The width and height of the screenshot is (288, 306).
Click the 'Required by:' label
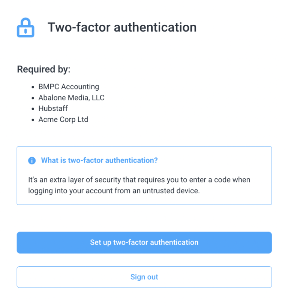(43, 69)
